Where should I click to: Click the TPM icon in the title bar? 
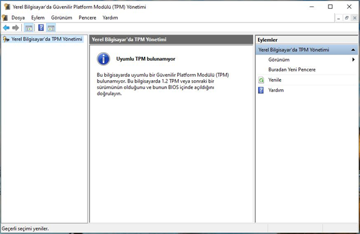(7, 7)
